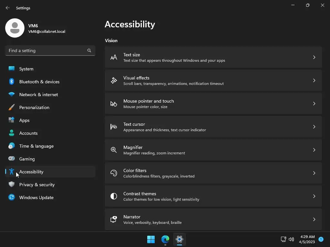Click the Bluetooth icon in sidebar

coord(12,81)
